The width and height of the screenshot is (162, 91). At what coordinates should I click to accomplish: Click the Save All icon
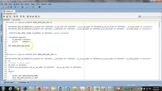click(x=11, y=7)
